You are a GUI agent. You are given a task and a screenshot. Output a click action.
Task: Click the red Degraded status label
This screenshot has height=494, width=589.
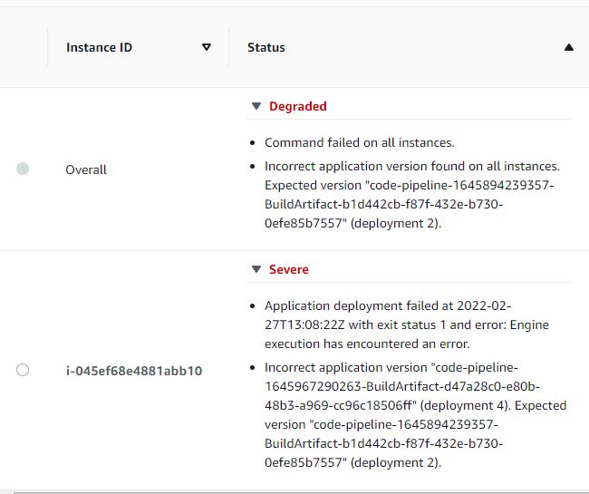[297, 106]
